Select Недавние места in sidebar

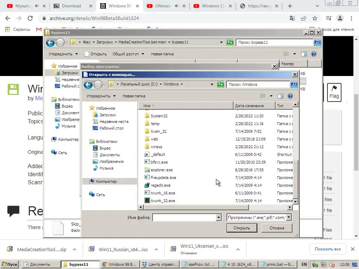pyautogui.click(x=114, y=122)
